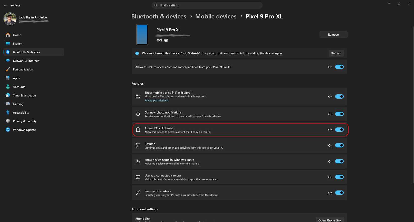The height and width of the screenshot is (222, 414).
Task: Click the Bluetooth icon in sidebar
Action: (8, 52)
